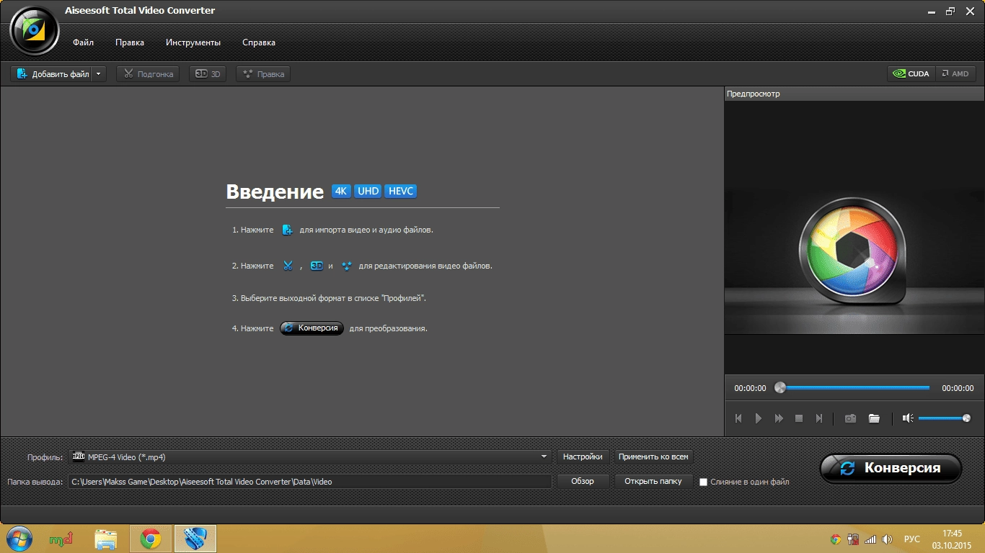Click the video converter taskbar icon
The image size is (985, 553).
click(x=195, y=539)
